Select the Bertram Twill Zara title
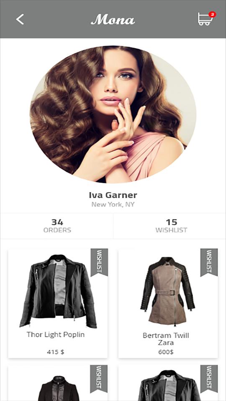226x401 pixels. [166, 339]
